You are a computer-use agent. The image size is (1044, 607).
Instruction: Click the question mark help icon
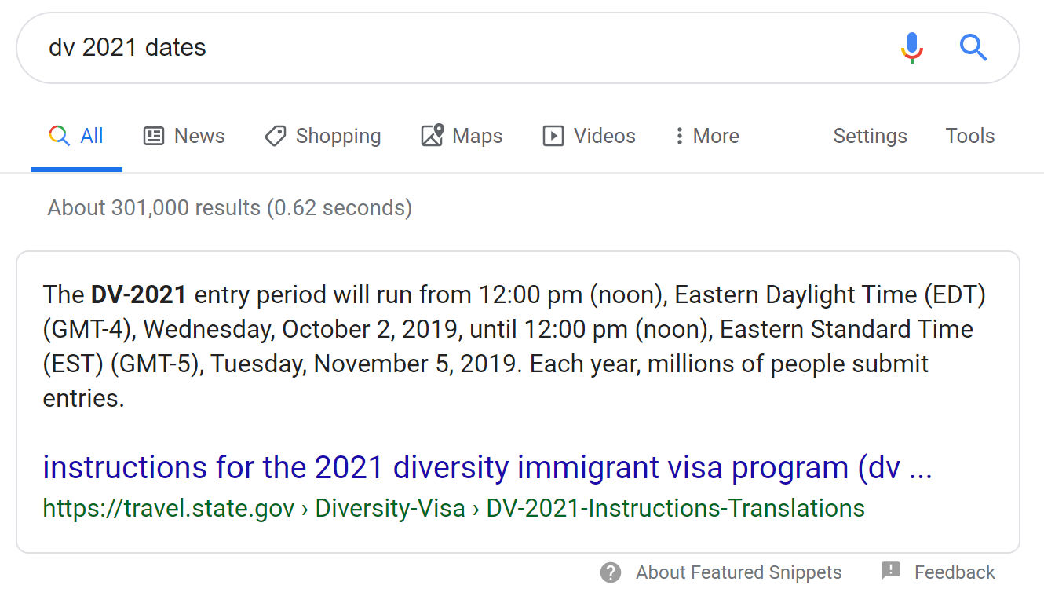(611, 572)
